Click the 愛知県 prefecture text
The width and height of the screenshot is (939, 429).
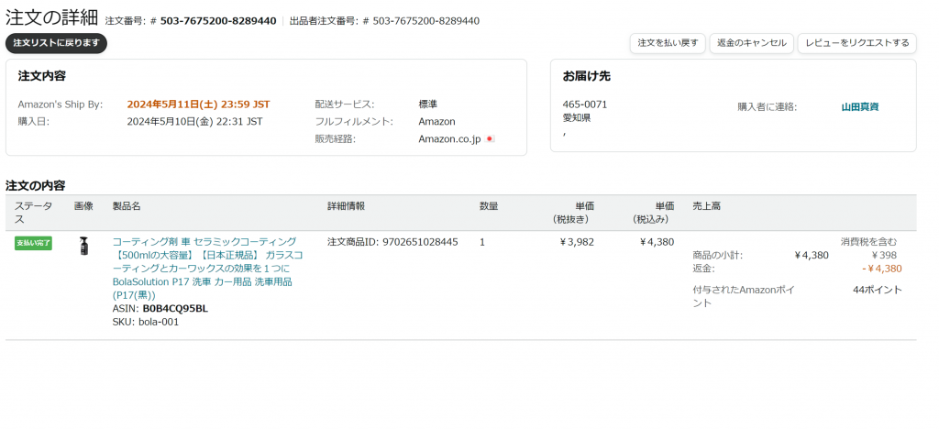click(x=577, y=118)
